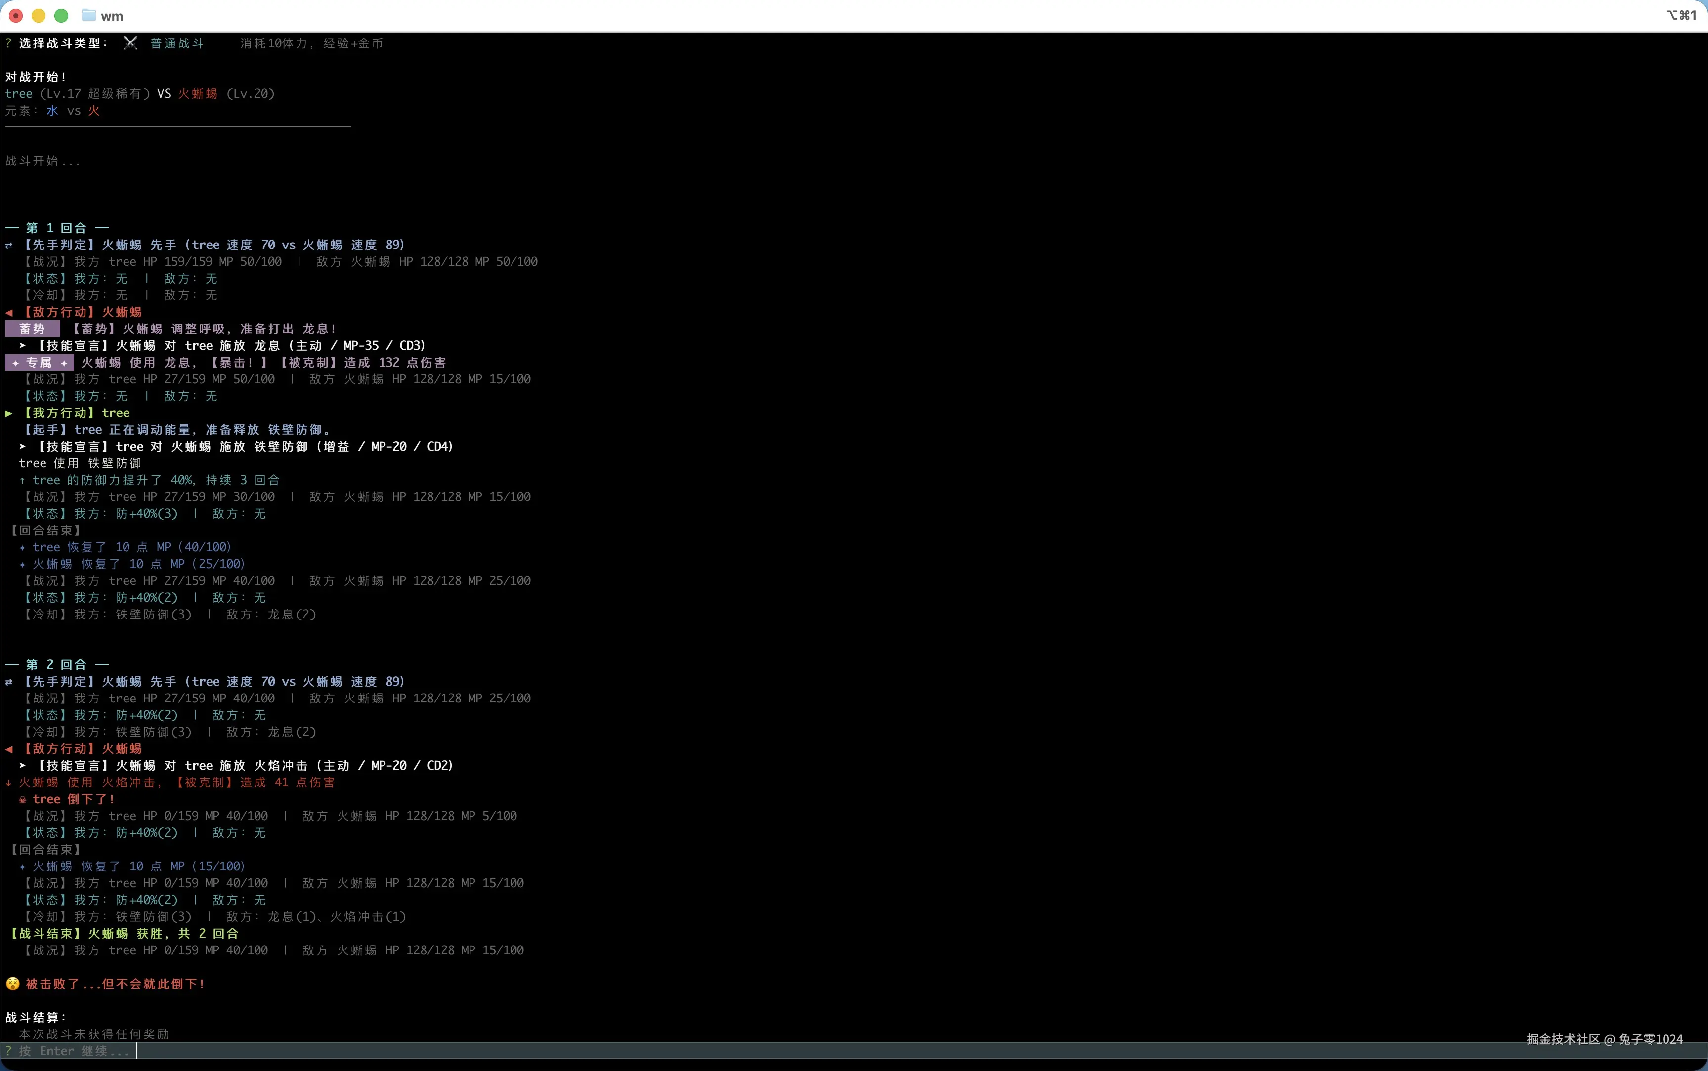The image size is (1708, 1071).
Task: Click the skull icon beside tree 倒下了
Action: coord(23,800)
